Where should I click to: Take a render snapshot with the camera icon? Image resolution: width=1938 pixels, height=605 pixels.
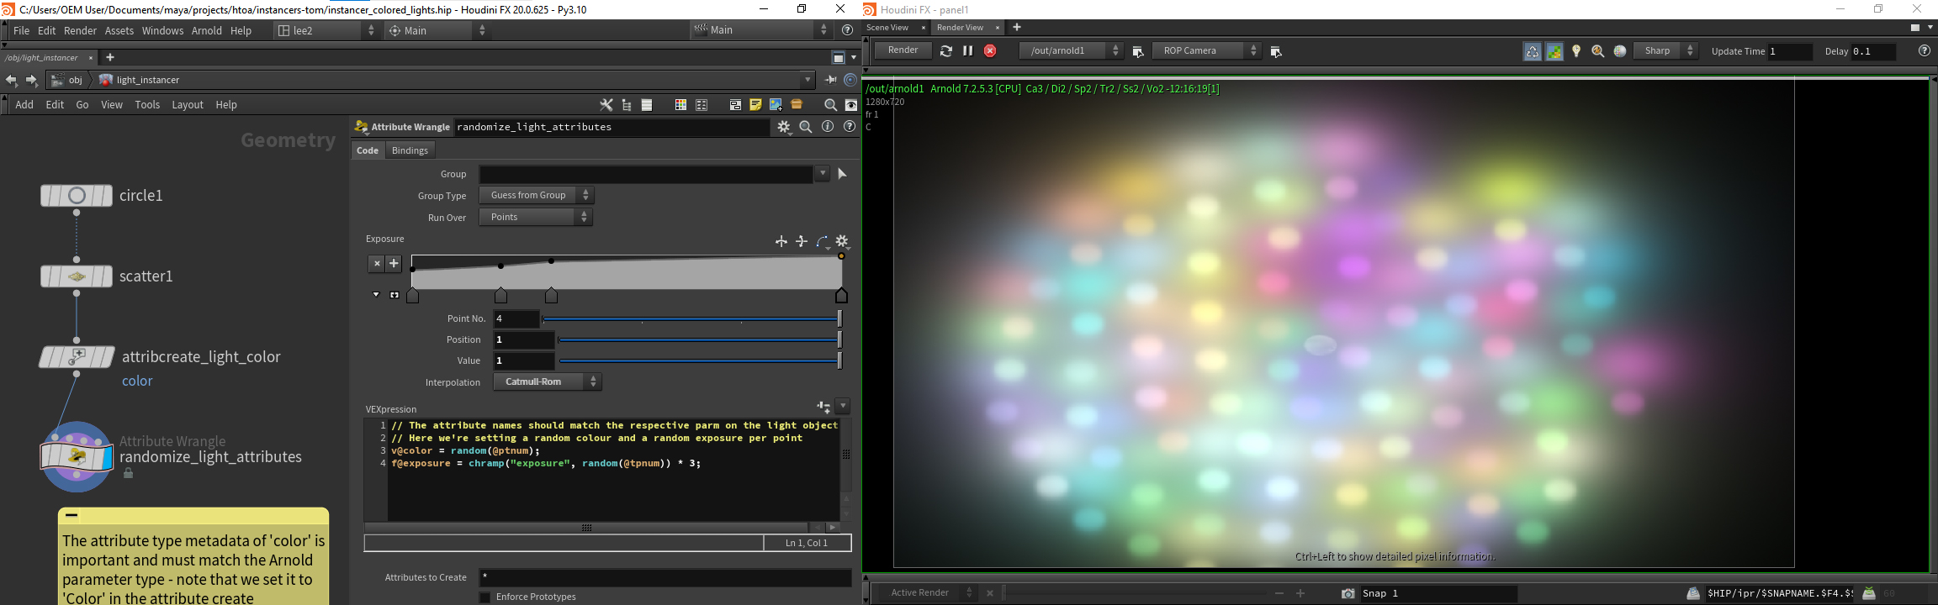[x=1348, y=593]
